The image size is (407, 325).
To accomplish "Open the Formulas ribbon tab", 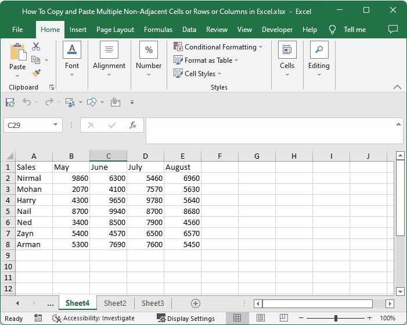I will pyautogui.click(x=158, y=30).
